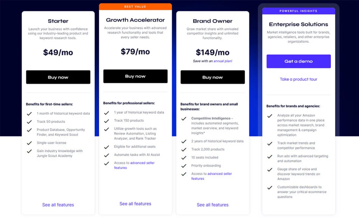Click the checkmark beside 'Single-user license'

(29, 143)
